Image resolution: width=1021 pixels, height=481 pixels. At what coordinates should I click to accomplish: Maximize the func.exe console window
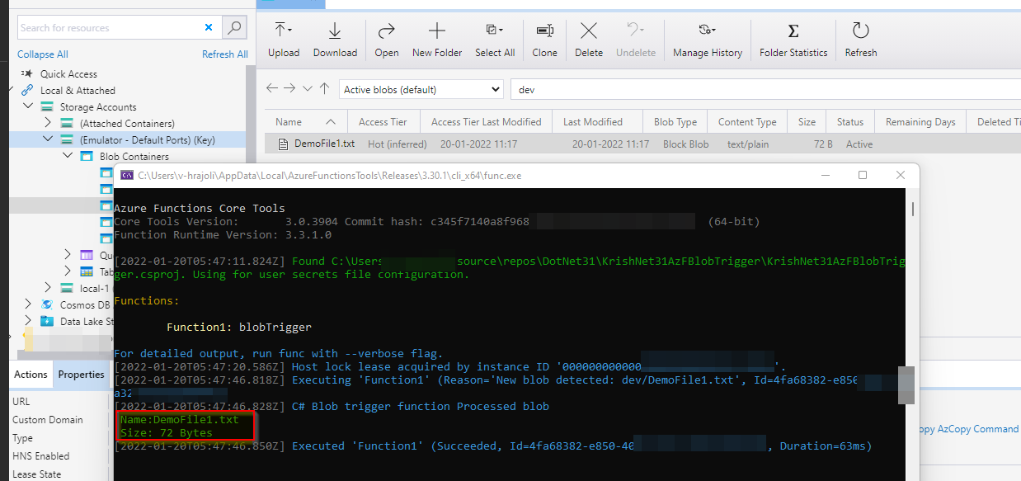[x=863, y=175]
